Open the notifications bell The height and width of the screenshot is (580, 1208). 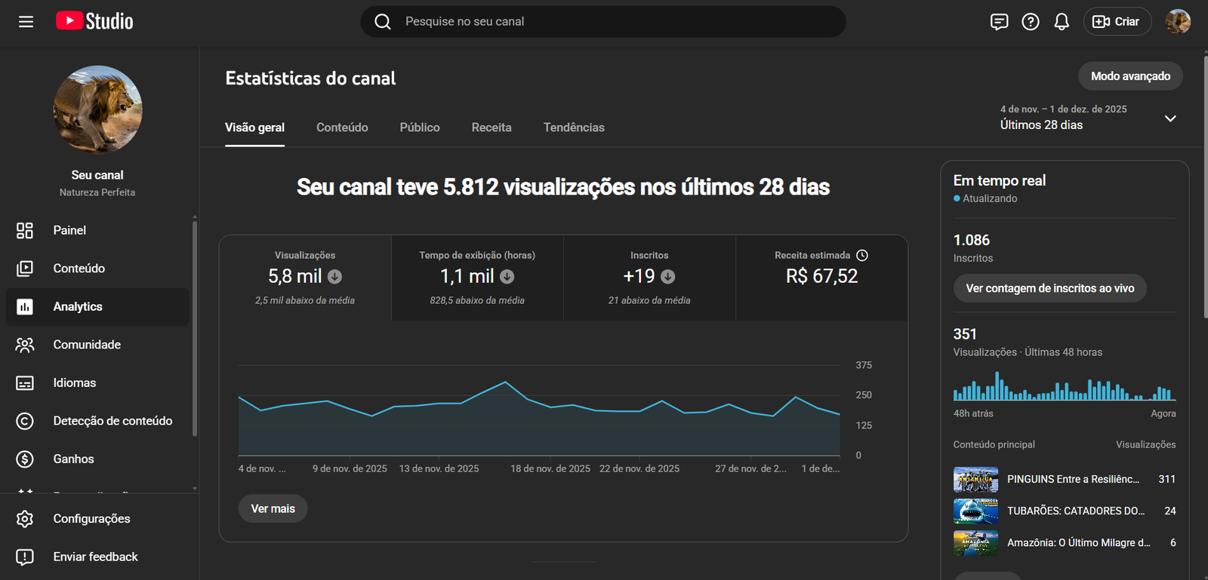coord(1062,22)
